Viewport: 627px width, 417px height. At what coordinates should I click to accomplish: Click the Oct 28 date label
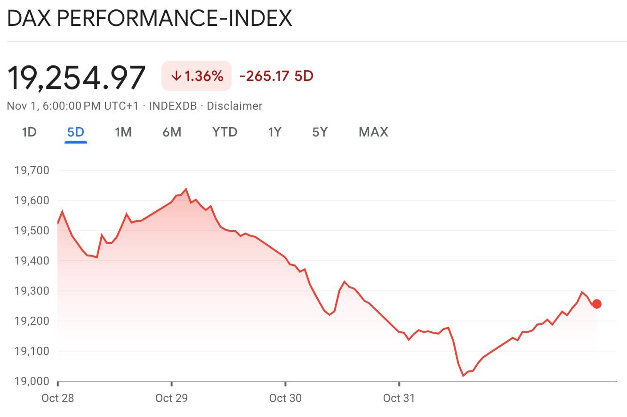pos(57,398)
